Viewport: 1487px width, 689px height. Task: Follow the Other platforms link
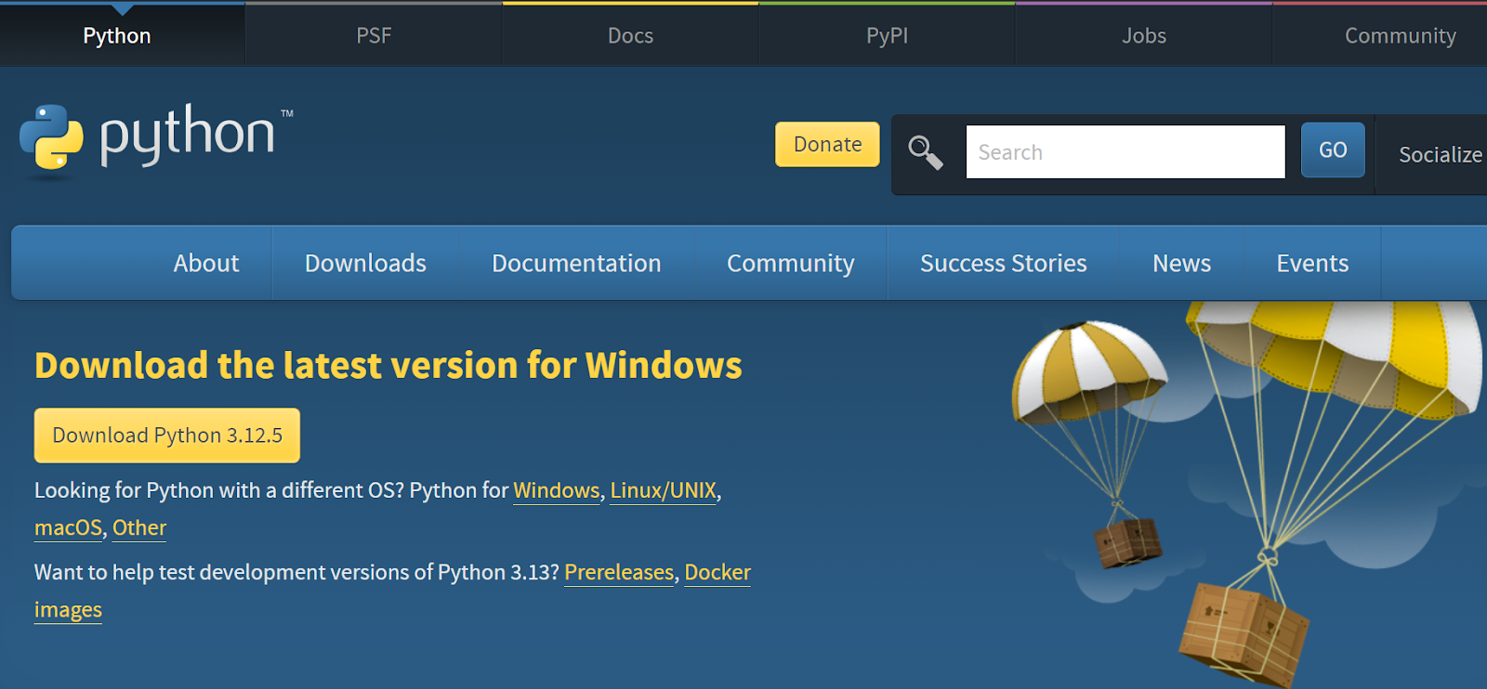coord(139,527)
